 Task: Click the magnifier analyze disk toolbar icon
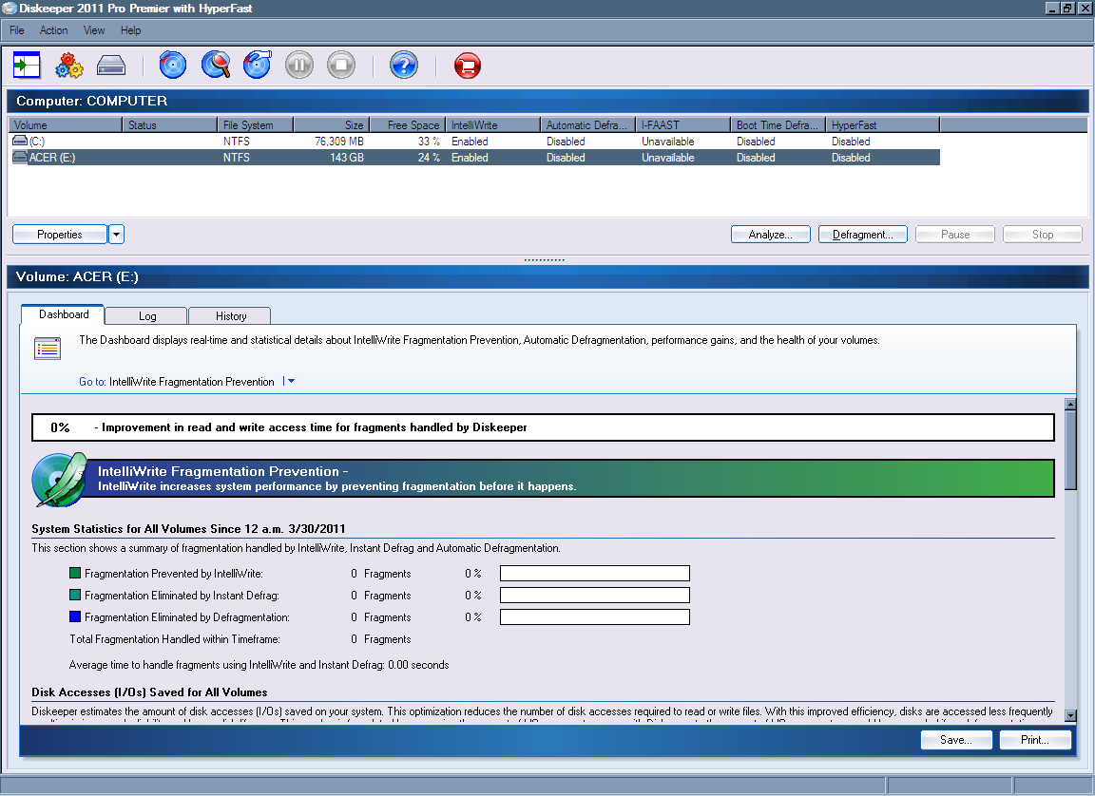[216, 66]
